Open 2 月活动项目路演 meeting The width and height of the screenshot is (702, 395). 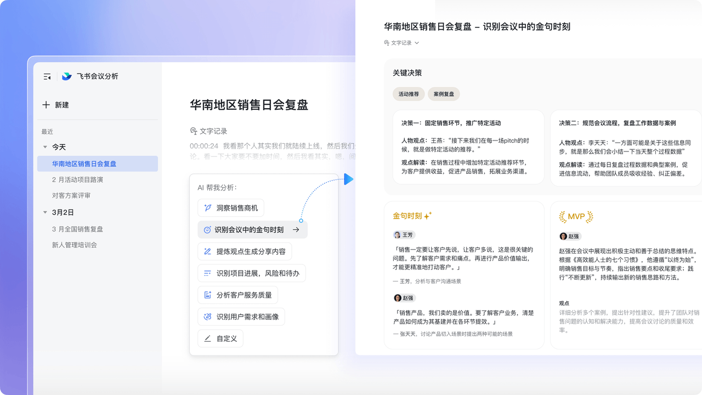77,179
